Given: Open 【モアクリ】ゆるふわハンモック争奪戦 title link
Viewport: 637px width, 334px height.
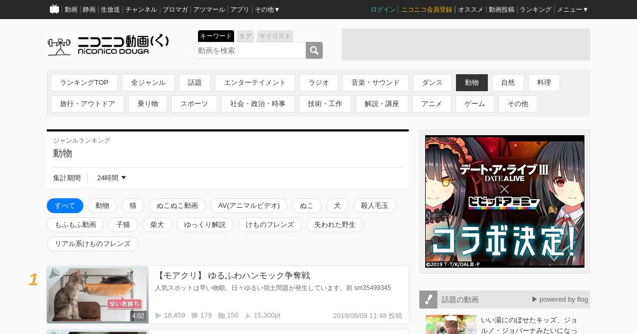Looking at the screenshot, I should click(x=233, y=276).
